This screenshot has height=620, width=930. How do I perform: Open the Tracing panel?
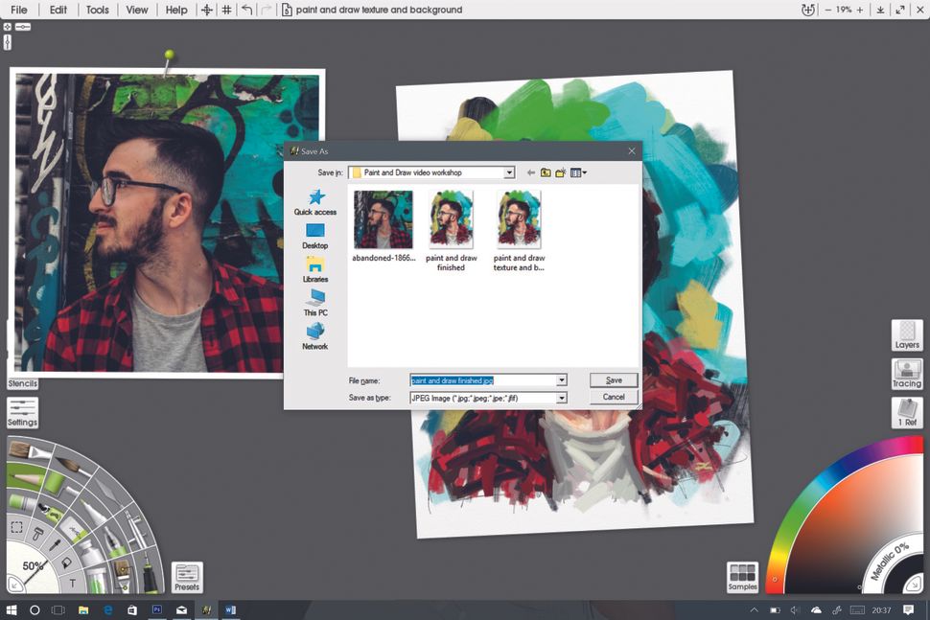tap(906, 375)
